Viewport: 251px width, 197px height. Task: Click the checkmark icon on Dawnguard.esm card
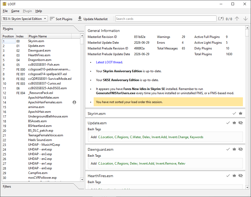228,149
